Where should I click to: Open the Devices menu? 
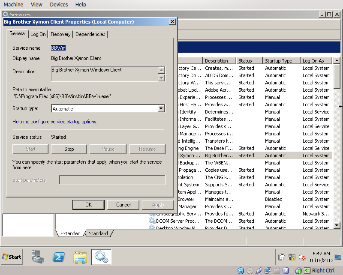[x=59, y=4]
